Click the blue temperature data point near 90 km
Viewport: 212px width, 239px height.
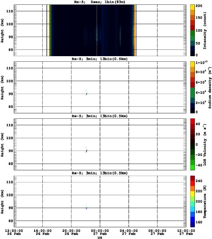pyautogui.click(x=87, y=208)
